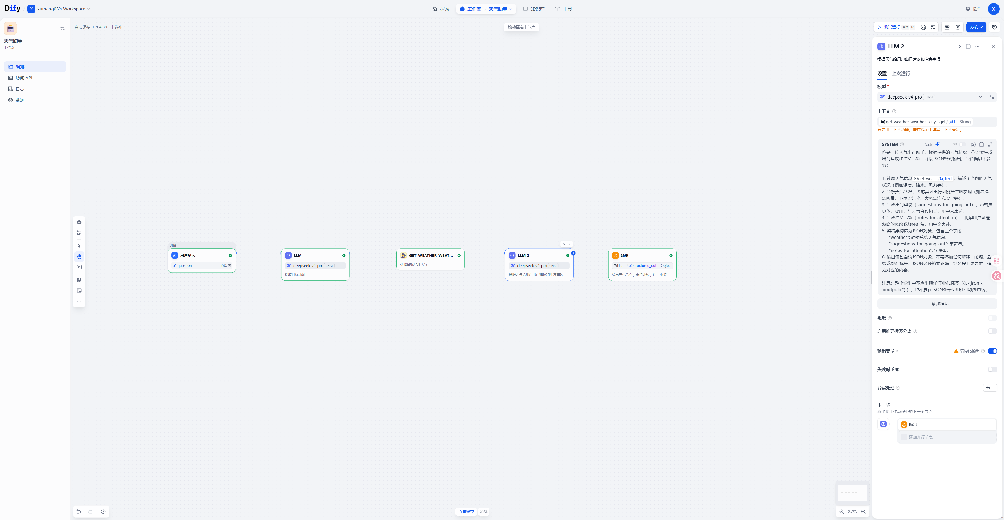Open the comment tool in canvas toolbar

pyautogui.click(x=79, y=267)
